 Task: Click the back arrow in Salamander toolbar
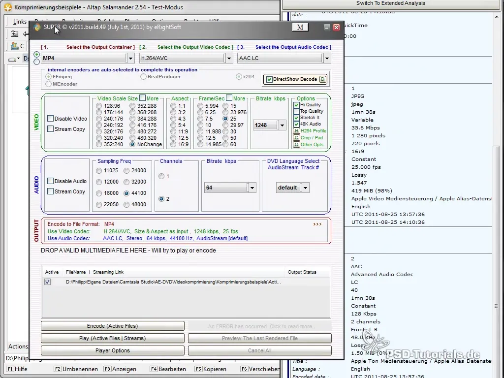[x=26, y=34]
